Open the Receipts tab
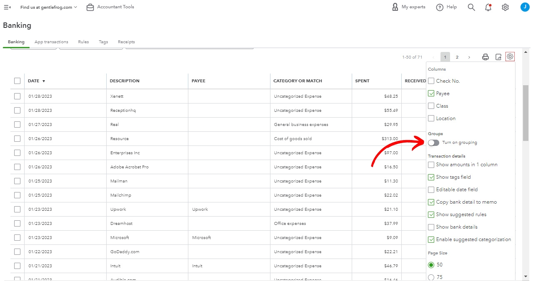The height and width of the screenshot is (281, 533). pyautogui.click(x=126, y=42)
